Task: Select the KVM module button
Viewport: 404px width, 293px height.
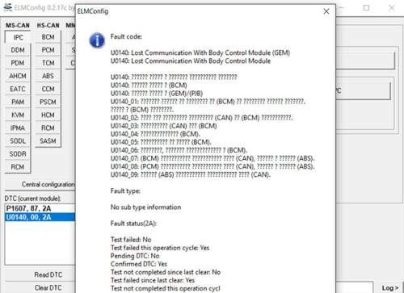Action: pos(18,115)
